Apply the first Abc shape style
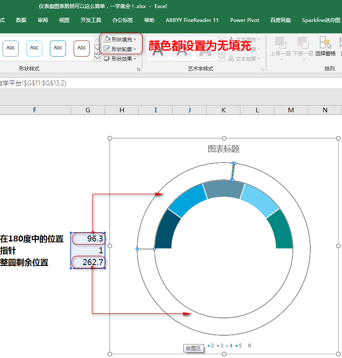Image resolution: width=342 pixels, height=358 pixels. [x=11, y=48]
